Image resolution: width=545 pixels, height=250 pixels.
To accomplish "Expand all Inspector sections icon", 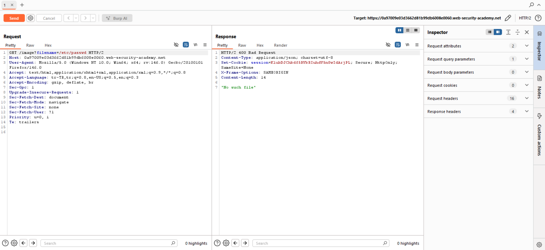I will 508,32.
